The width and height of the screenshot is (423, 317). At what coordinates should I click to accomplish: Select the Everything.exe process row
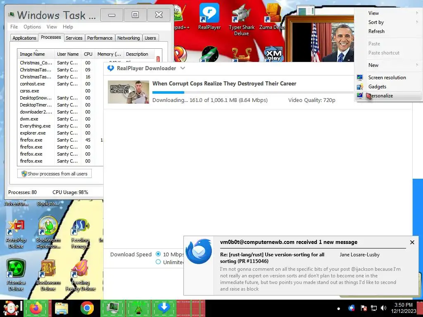tap(61, 126)
